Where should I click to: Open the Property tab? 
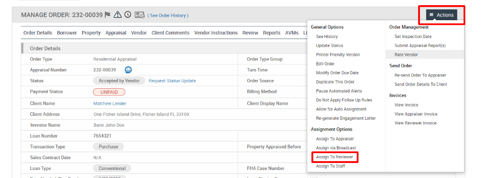point(91,33)
